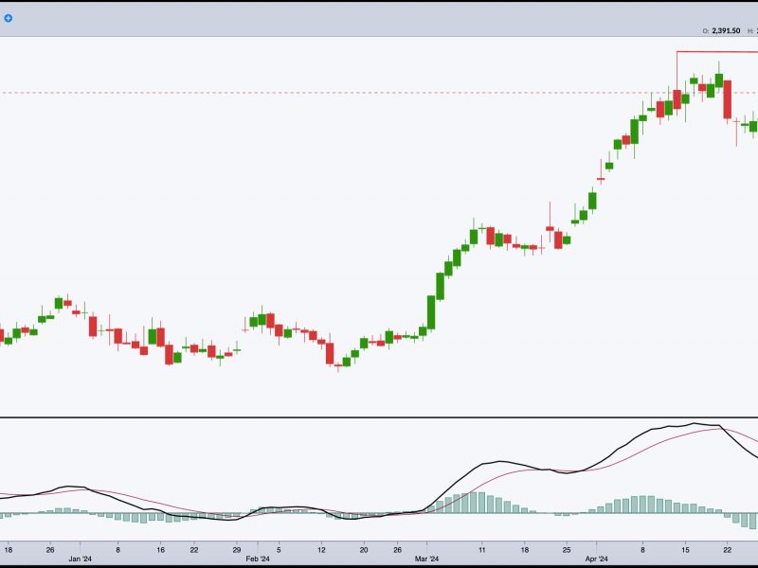Select the April 8 date label
Viewport: 758px width, 568px height.
click(x=642, y=550)
